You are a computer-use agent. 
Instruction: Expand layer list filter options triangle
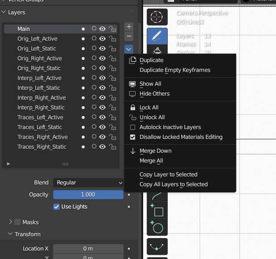pyautogui.click(x=8, y=164)
